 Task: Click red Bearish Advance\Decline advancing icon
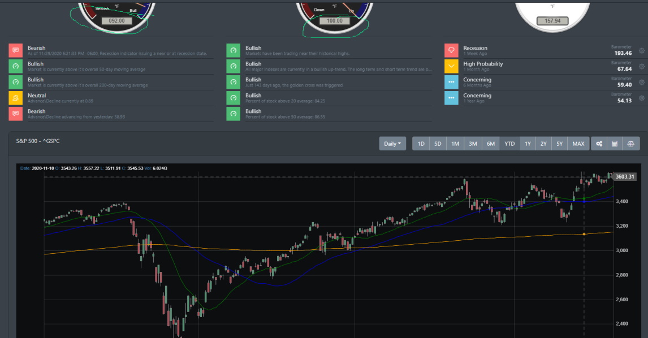pos(16,114)
